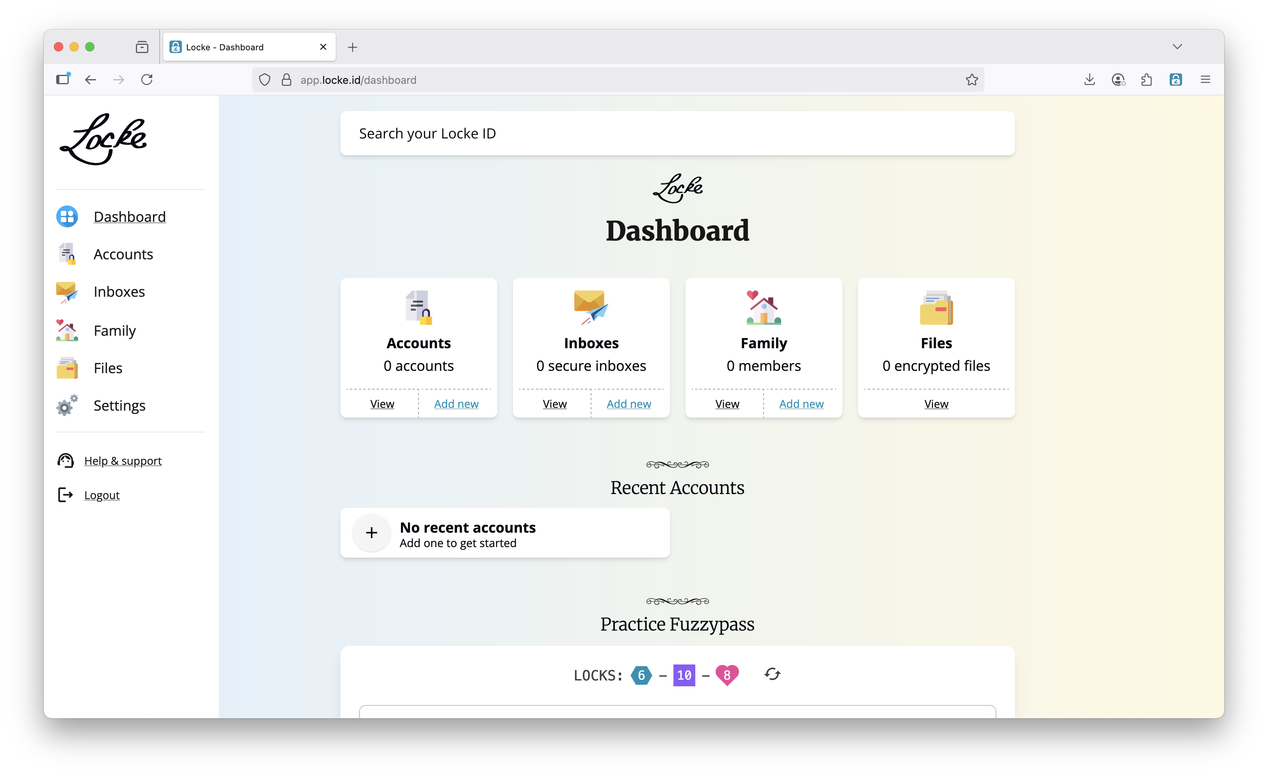Bookmark this page with the star icon
This screenshot has height=776, width=1268.
[972, 80]
